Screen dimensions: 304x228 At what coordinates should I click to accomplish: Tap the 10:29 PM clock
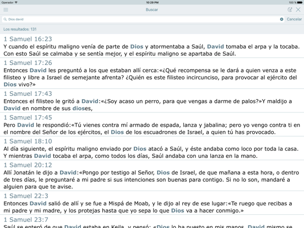click(152, 3)
